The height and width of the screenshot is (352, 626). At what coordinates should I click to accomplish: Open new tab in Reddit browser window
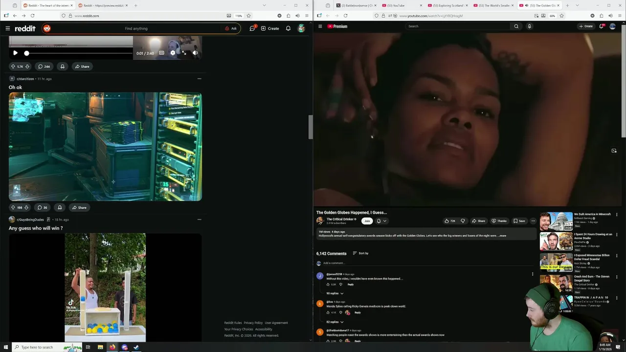pos(135,5)
